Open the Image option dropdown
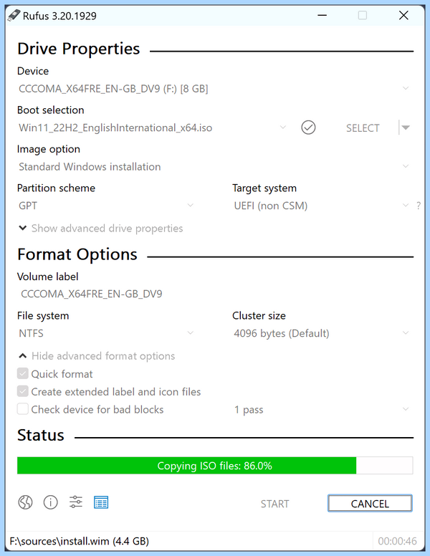The height and width of the screenshot is (556, 430). tap(215, 167)
